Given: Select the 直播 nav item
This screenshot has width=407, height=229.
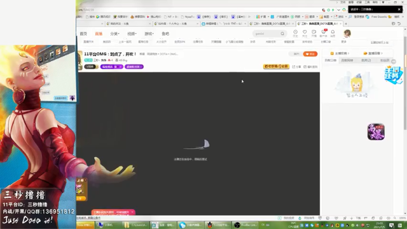Looking at the screenshot, I should point(99,34).
